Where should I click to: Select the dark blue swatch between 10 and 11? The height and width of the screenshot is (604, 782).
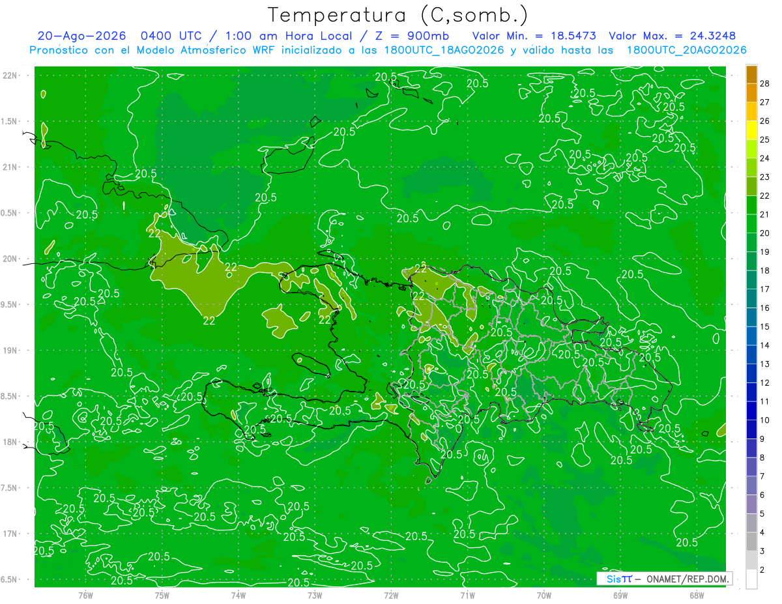(x=751, y=410)
